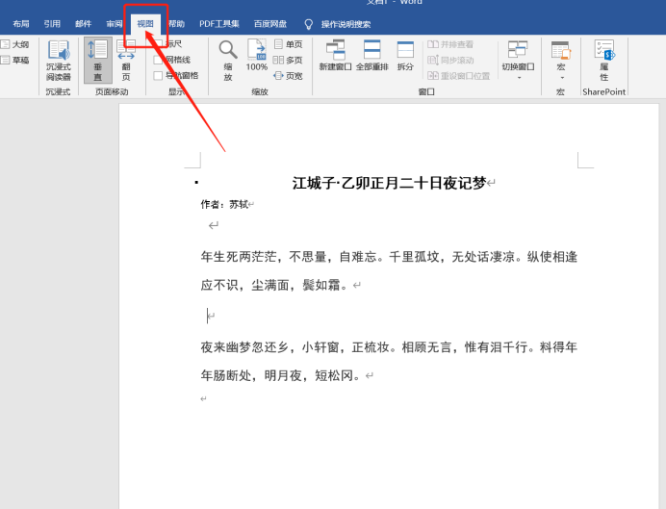Select the 视图 ribbon tab
The image size is (666, 509).
145,24
